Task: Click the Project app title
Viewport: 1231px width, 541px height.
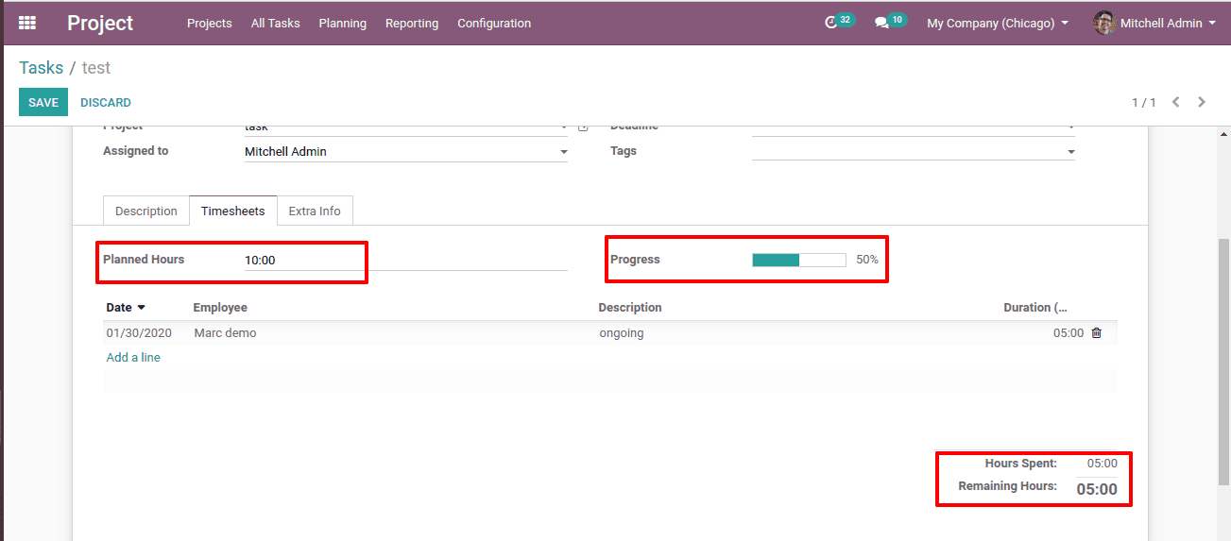Action: point(100,23)
